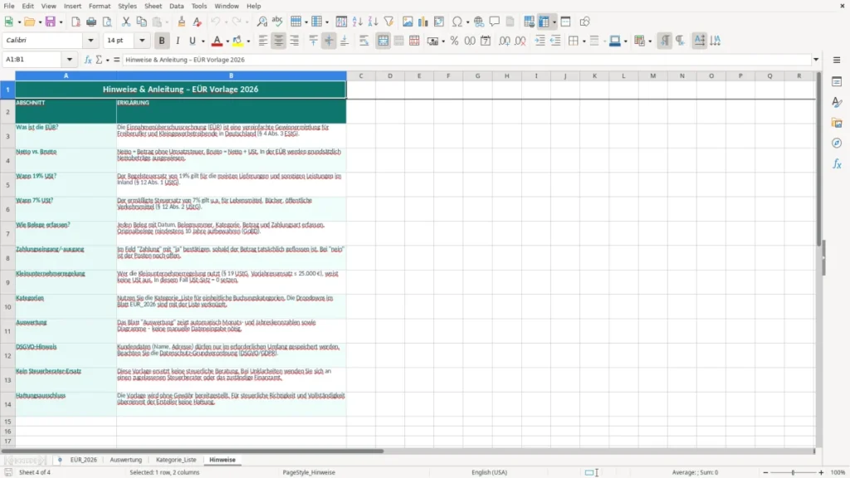Click the formula input line
Viewport: 850px width, 478px height.
(467, 60)
